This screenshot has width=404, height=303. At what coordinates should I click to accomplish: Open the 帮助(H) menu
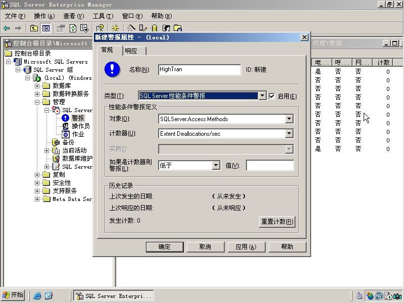pos(162,16)
